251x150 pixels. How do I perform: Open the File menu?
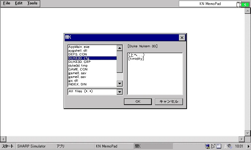tap(7, 3)
